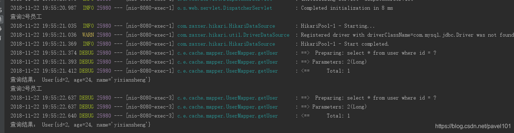Click timestamp 2018-11-22 19:55:20.987
Screen dimensions: 514x133
pos(44,8)
